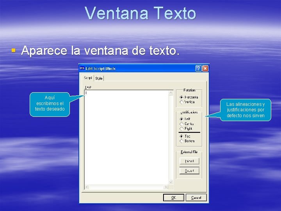Viewport: 281px width, 211px height.
Task: Click the ISIS icon in title bar
Action: pos(82,68)
